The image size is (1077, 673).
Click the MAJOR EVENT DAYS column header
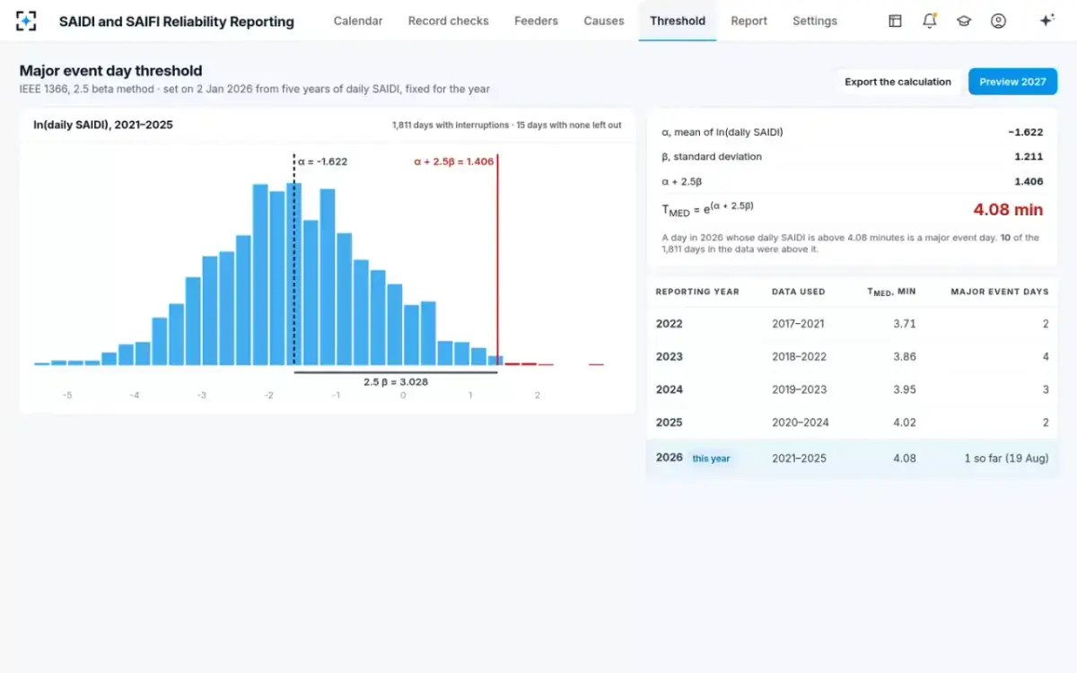pos(1000,292)
